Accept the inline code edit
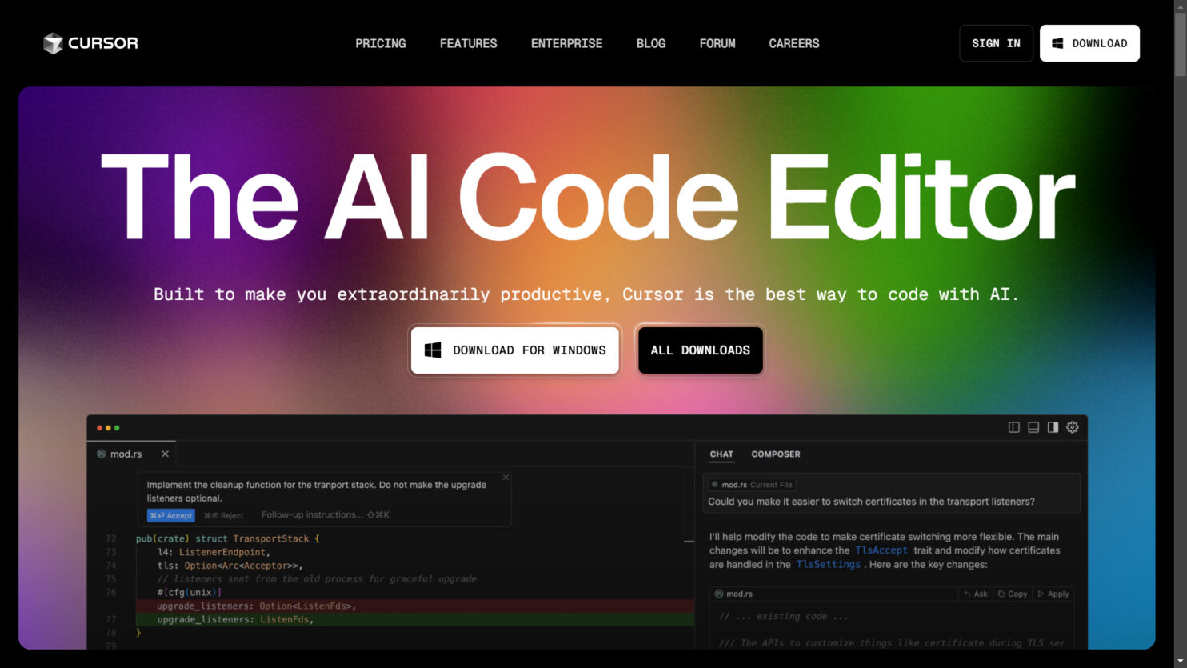The image size is (1187, 668). (x=170, y=515)
